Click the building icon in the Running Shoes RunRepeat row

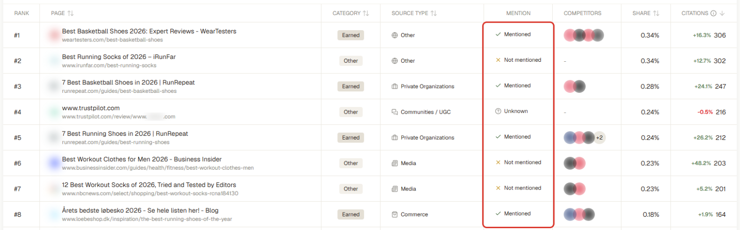(395, 138)
